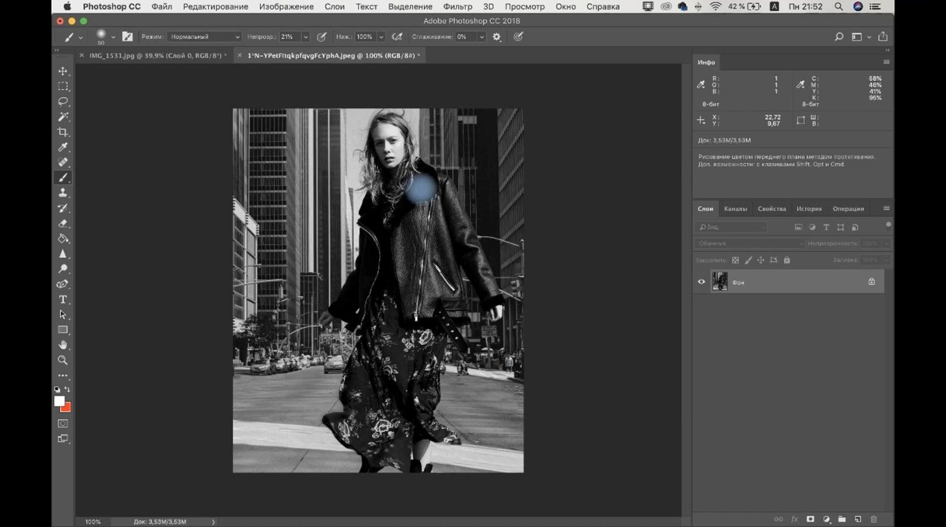Select the Hand tool
The height and width of the screenshot is (527, 946).
click(x=63, y=345)
